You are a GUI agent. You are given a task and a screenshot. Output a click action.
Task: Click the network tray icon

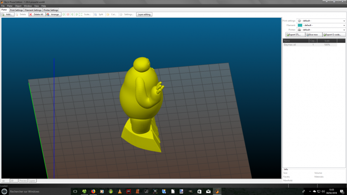(x=319, y=192)
